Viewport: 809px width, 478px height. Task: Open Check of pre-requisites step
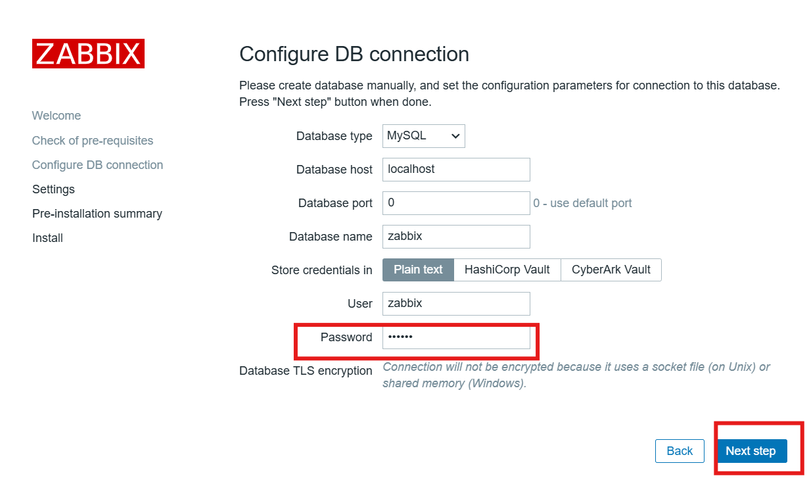coord(93,141)
